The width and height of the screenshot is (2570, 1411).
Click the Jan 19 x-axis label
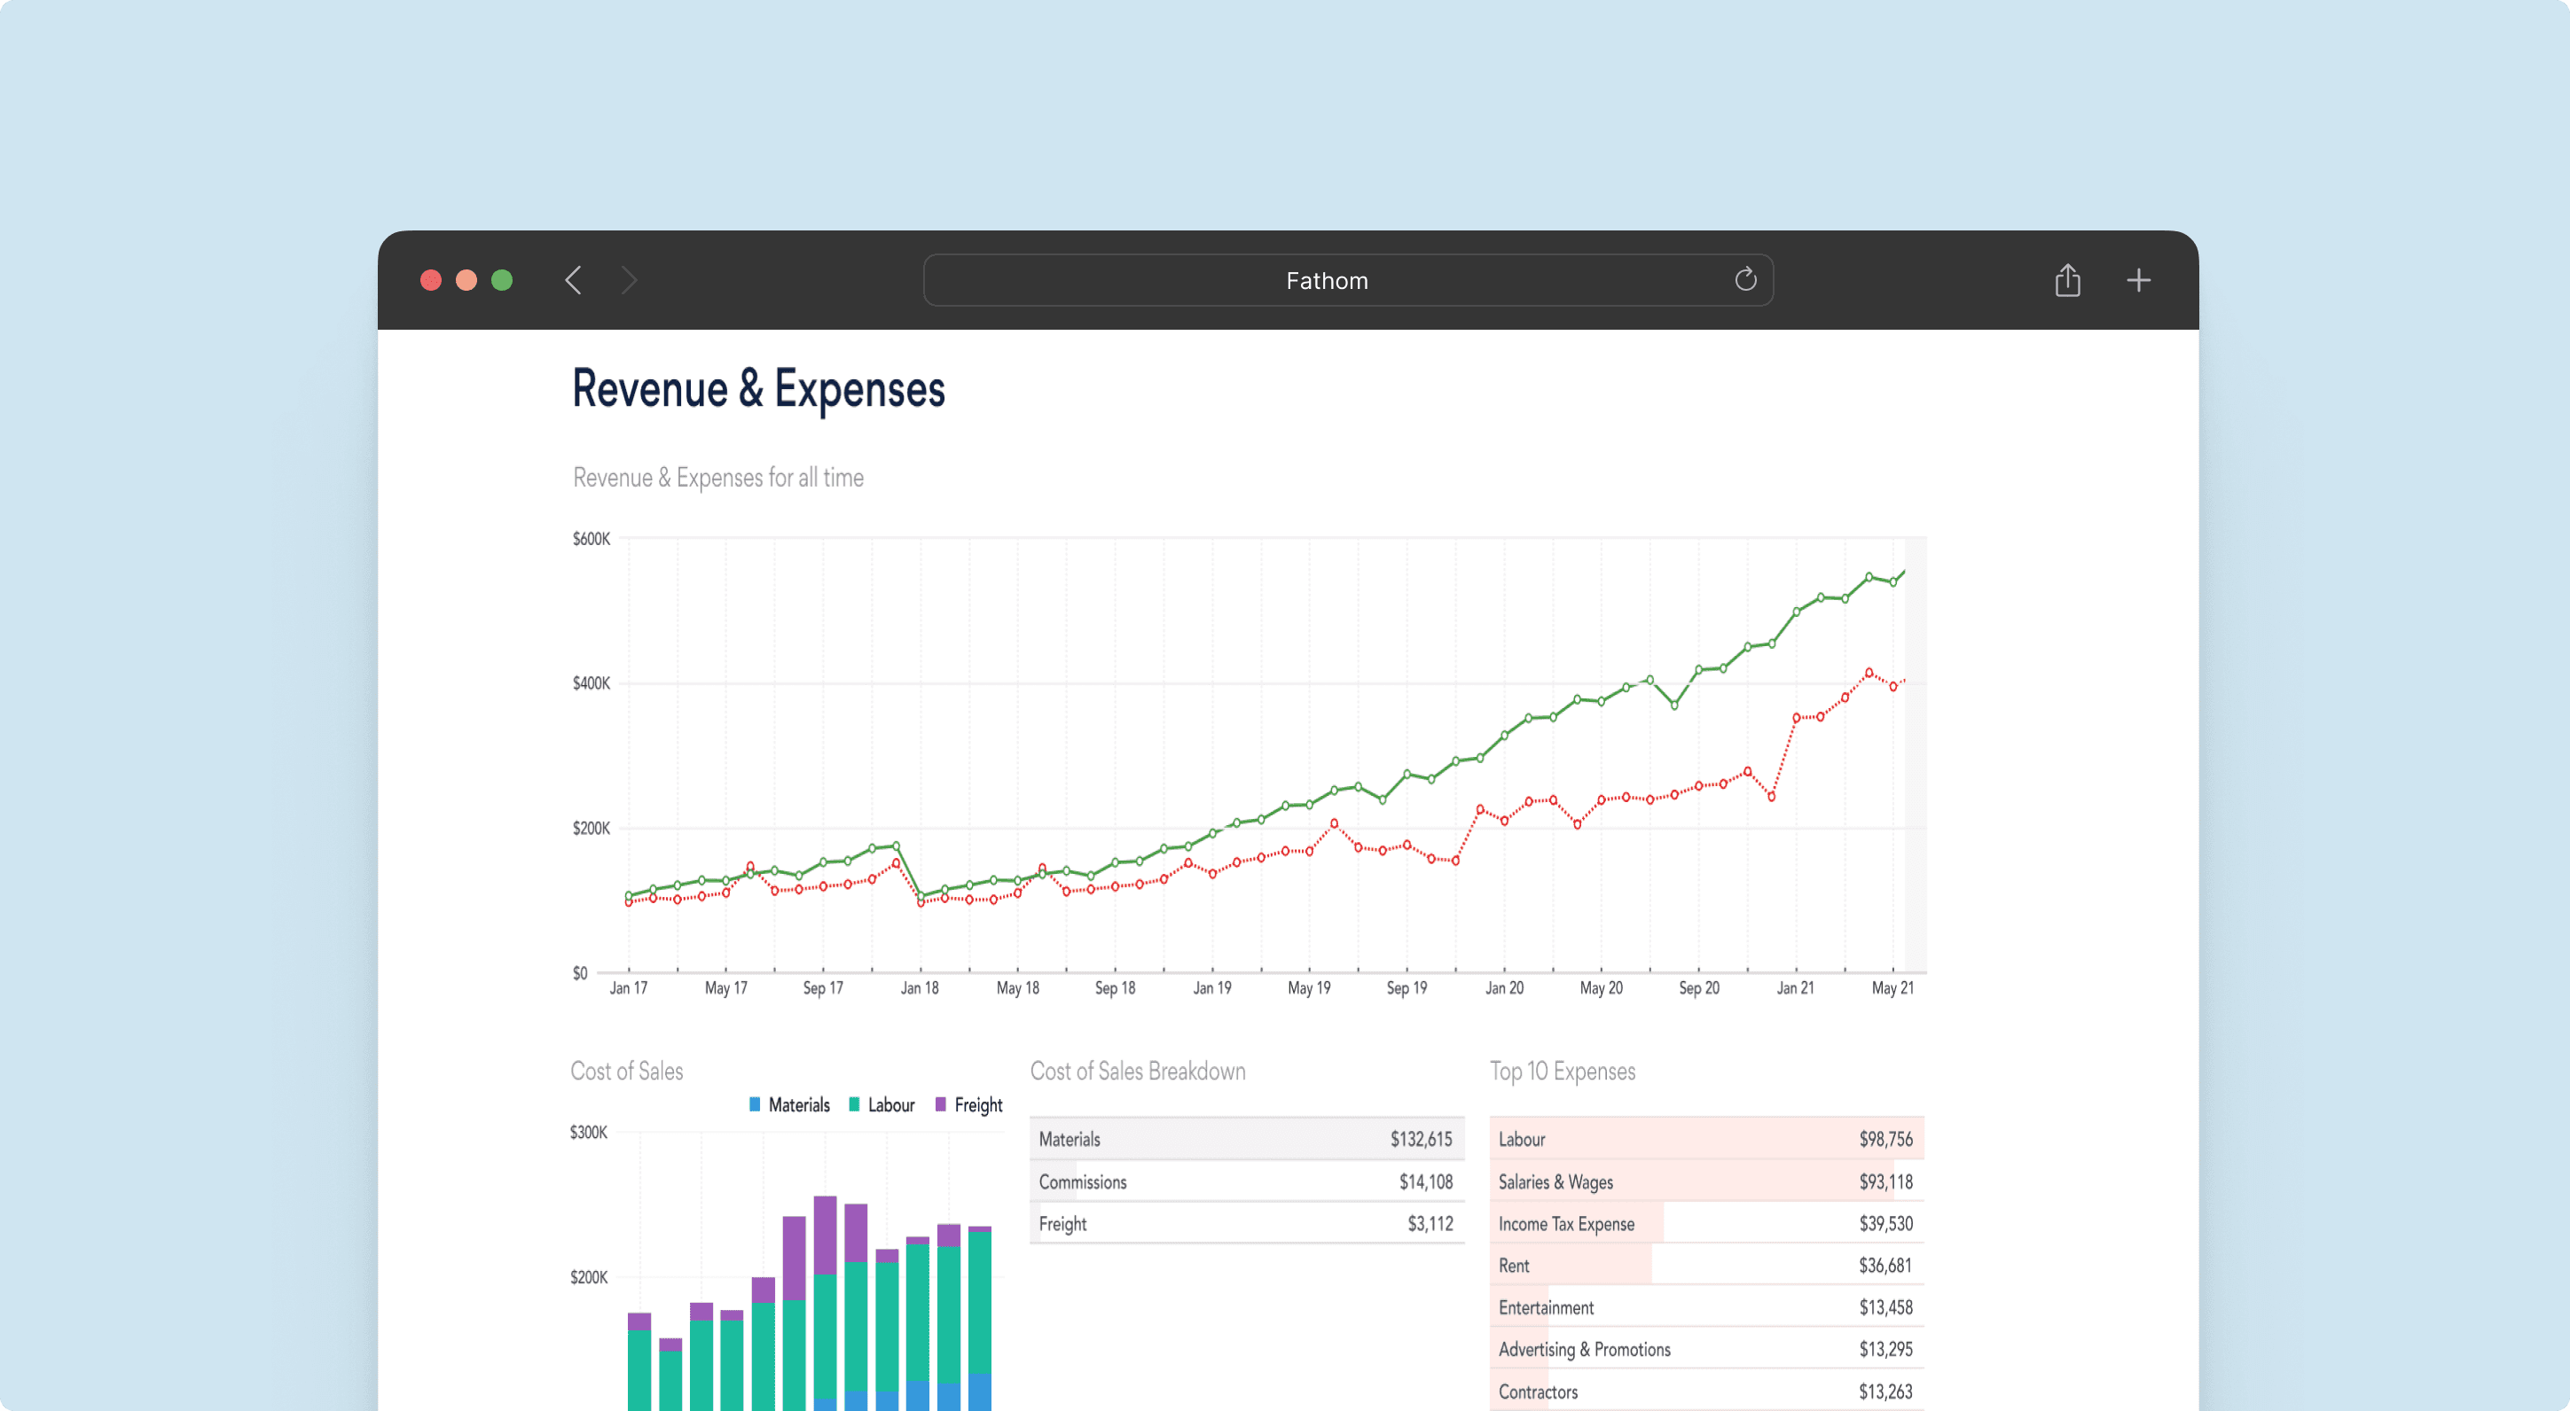tap(1212, 988)
